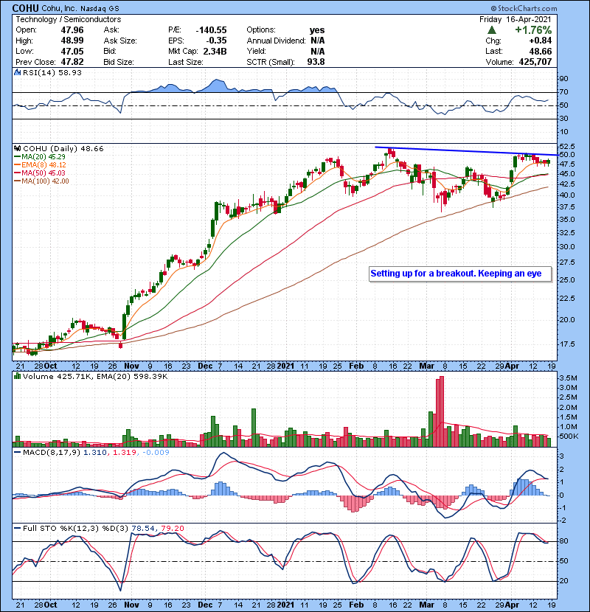The image size is (590, 612).
Task: Click the Friday 16-Apr-2021 date label
Action: pos(516,19)
